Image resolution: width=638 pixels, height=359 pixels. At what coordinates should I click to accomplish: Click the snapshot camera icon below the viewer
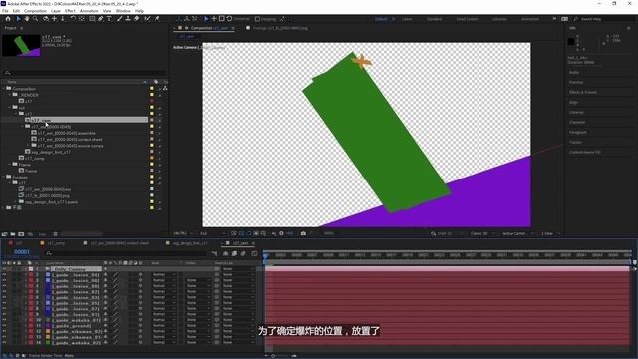click(x=303, y=233)
